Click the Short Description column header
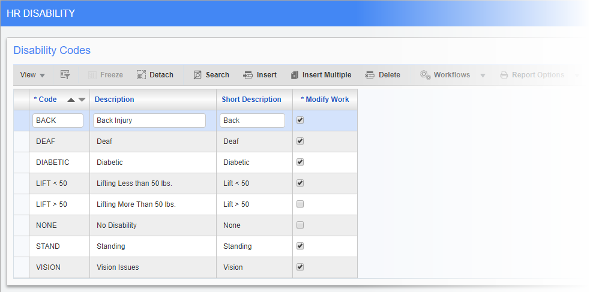The height and width of the screenshot is (292, 590). [254, 100]
